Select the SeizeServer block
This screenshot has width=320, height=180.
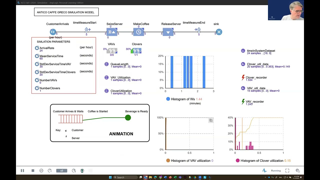pyautogui.click(x=112, y=32)
